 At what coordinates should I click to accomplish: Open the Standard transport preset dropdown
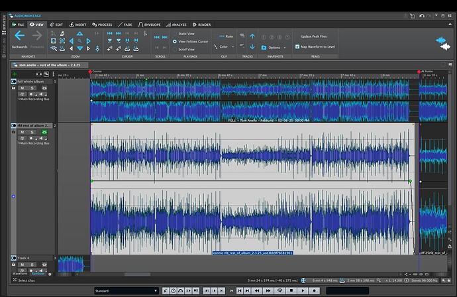pos(127,291)
